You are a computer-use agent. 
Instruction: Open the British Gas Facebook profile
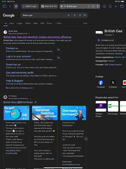[x=101, y=84]
